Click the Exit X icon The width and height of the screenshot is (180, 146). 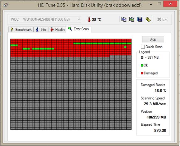(159, 19)
